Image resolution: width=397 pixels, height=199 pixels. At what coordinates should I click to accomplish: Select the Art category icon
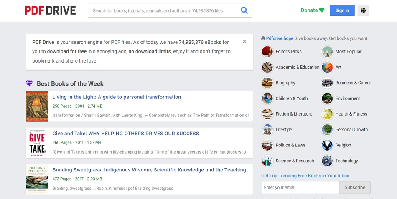tap(327, 67)
